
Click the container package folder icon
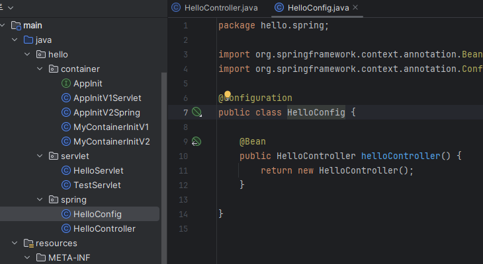click(x=54, y=69)
